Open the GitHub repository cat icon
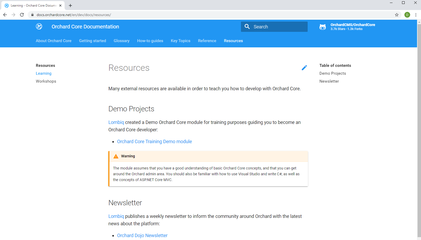 point(323,27)
